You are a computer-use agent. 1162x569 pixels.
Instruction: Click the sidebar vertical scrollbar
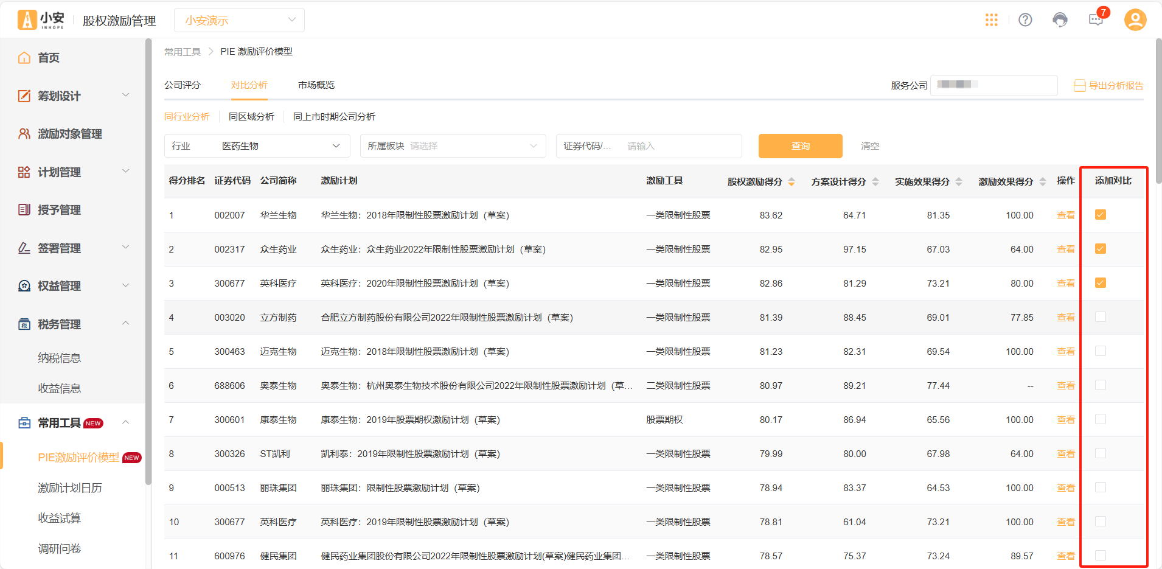tap(148, 262)
